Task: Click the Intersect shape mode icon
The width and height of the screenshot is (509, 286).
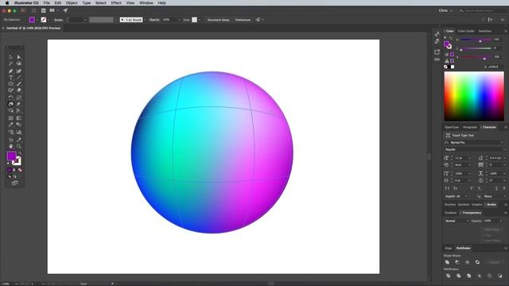Action: (x=468, y=262)
